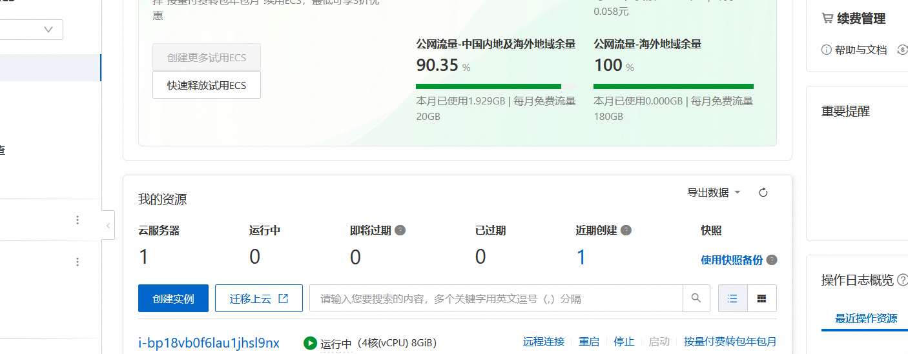Screen dimensions: 908x354
Task: Open the 导出数据 dropdown
Action: point(714,193)
